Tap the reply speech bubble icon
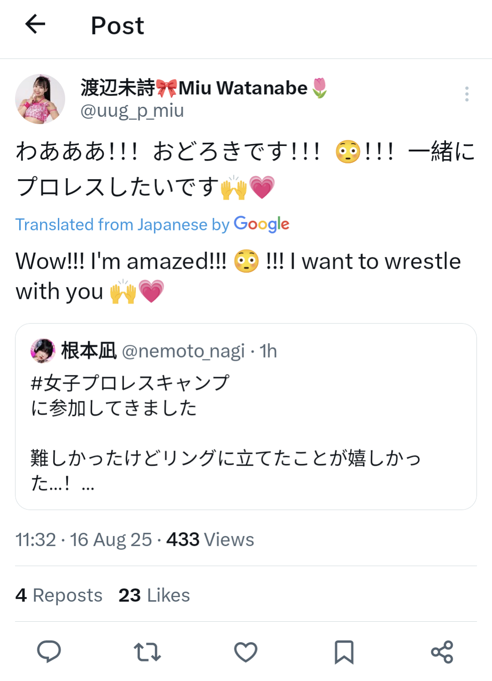492x681 pixels. click(x=49, y=651)
